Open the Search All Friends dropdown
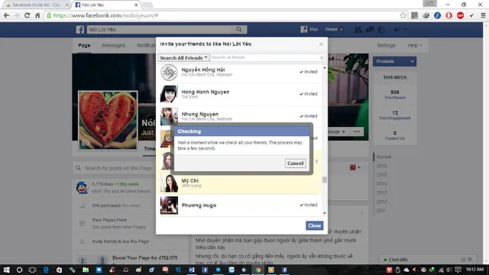 tap(184, 58)
